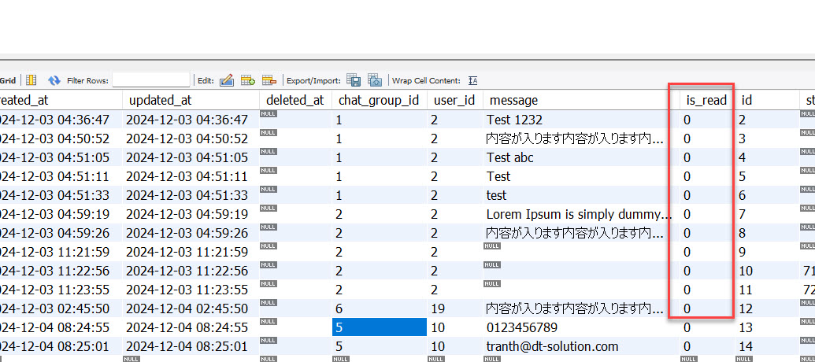The image size is (815, 362).
Task: Click export recordset to file icon
Action: [x=354, y=80]
